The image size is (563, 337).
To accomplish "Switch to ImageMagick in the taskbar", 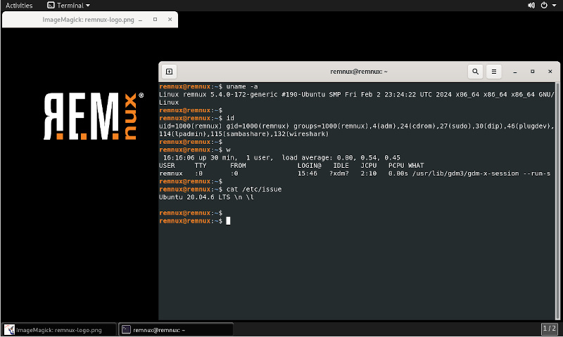I will coord(58,329).
